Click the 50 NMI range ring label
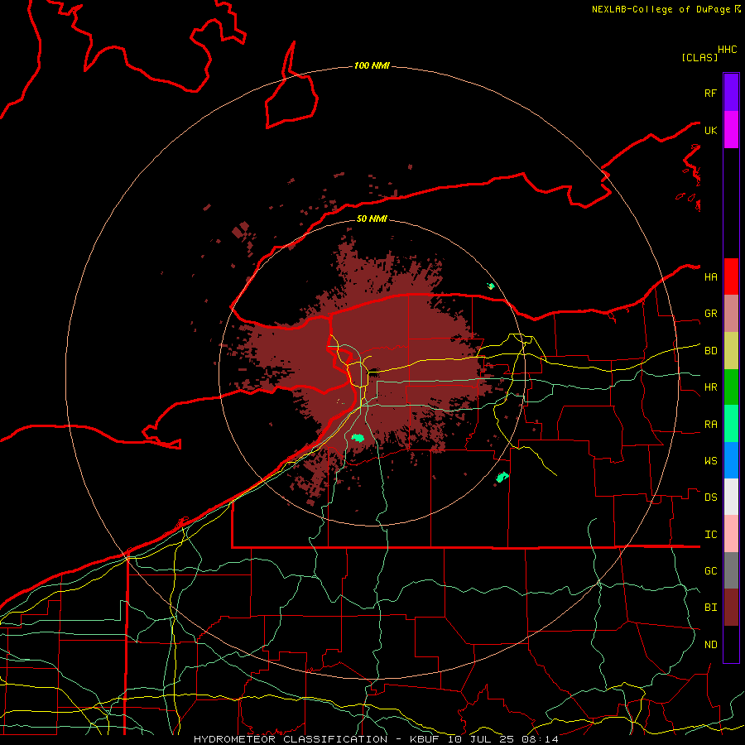745x745 pixels. click(x=372, y=219)
